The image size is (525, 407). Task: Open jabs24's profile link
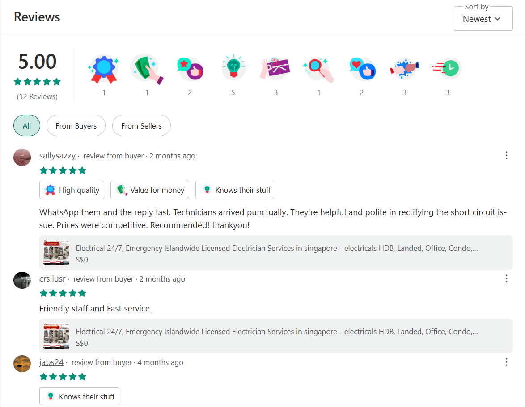51,362
